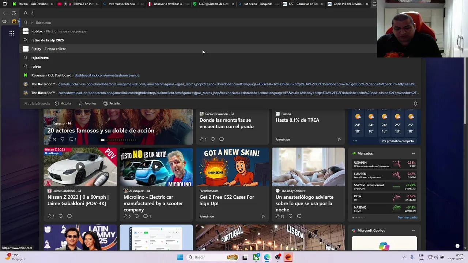468x263 pixels.
Task: Dislike the anestesiólogo advierte article
Action: [290, 216]
